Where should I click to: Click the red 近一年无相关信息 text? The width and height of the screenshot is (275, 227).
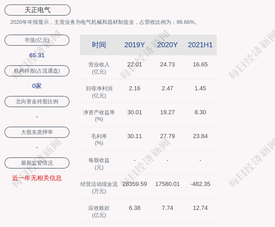(x=37, y=178)
